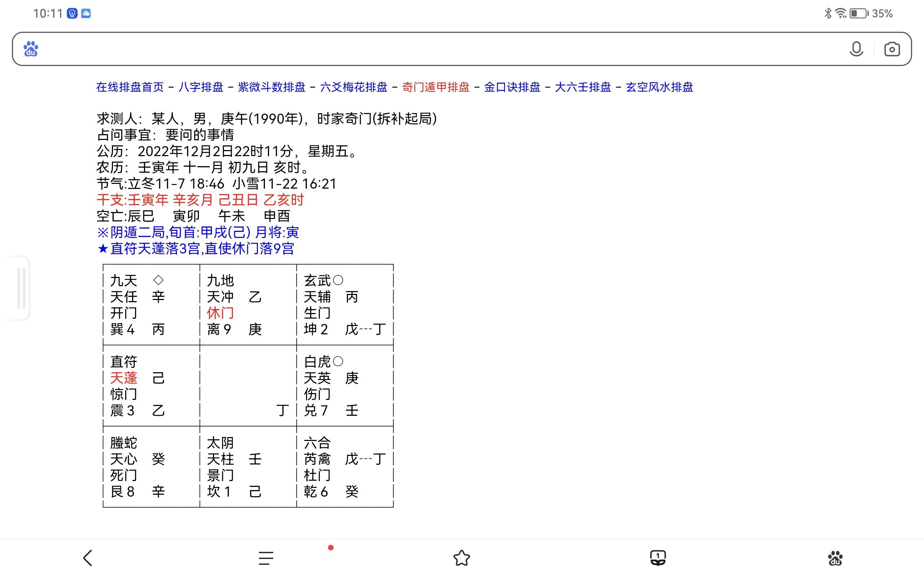Screen dimensions: 924x577
Task: Open 金口诀排盘 link
Action: point(512,87)
